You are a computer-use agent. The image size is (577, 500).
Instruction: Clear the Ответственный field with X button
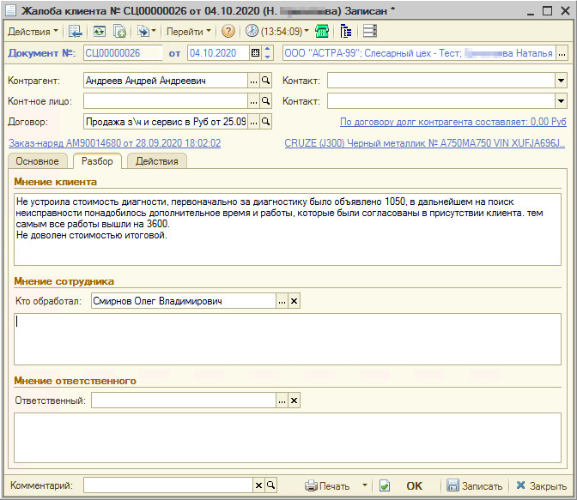pos(295,401)
